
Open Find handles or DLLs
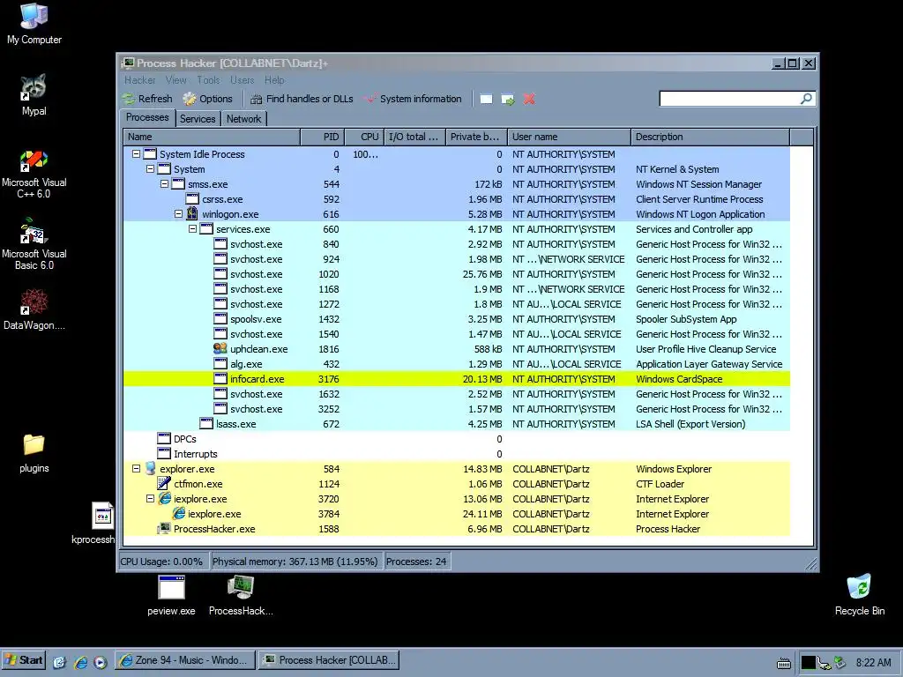(x=302, y=99)
